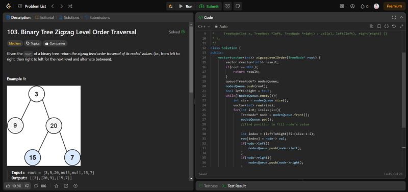
Task: Open the Test Result tab
Action: pos(234,186)
